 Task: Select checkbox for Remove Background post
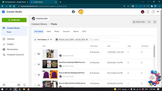(x=35, y=75)
